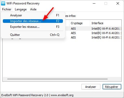Click the www.evolsoft.org status bar text
Screen dimensions: 124x98
tap(62, 95)
